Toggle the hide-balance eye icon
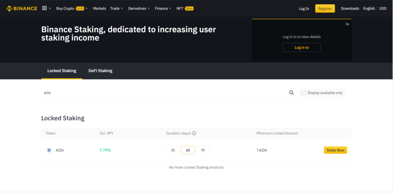393x194 pixels. pyautogui.click(x=347, y=24)
